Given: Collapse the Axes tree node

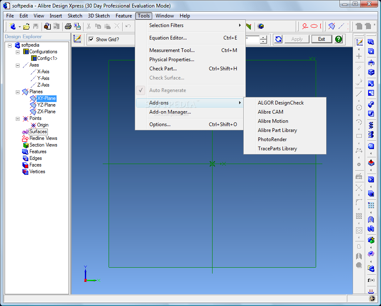Looking at the screenshot, I should click(18, 65).
